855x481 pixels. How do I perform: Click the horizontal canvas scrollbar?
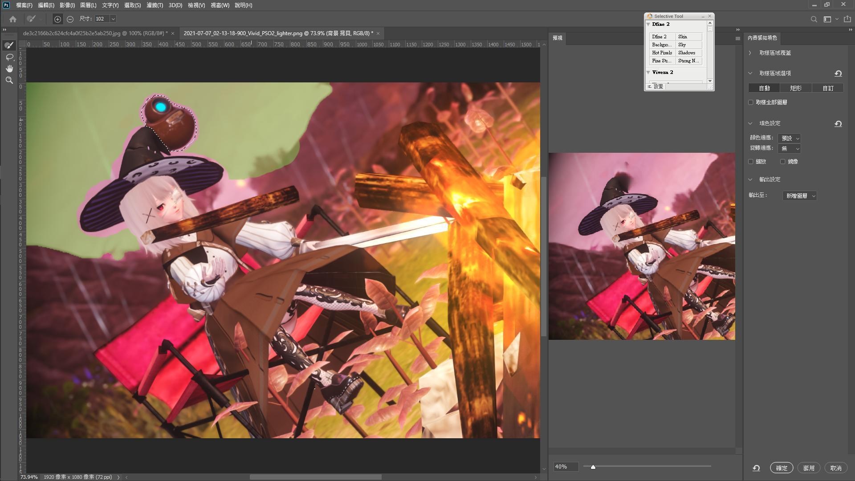[x=315, y=477]
